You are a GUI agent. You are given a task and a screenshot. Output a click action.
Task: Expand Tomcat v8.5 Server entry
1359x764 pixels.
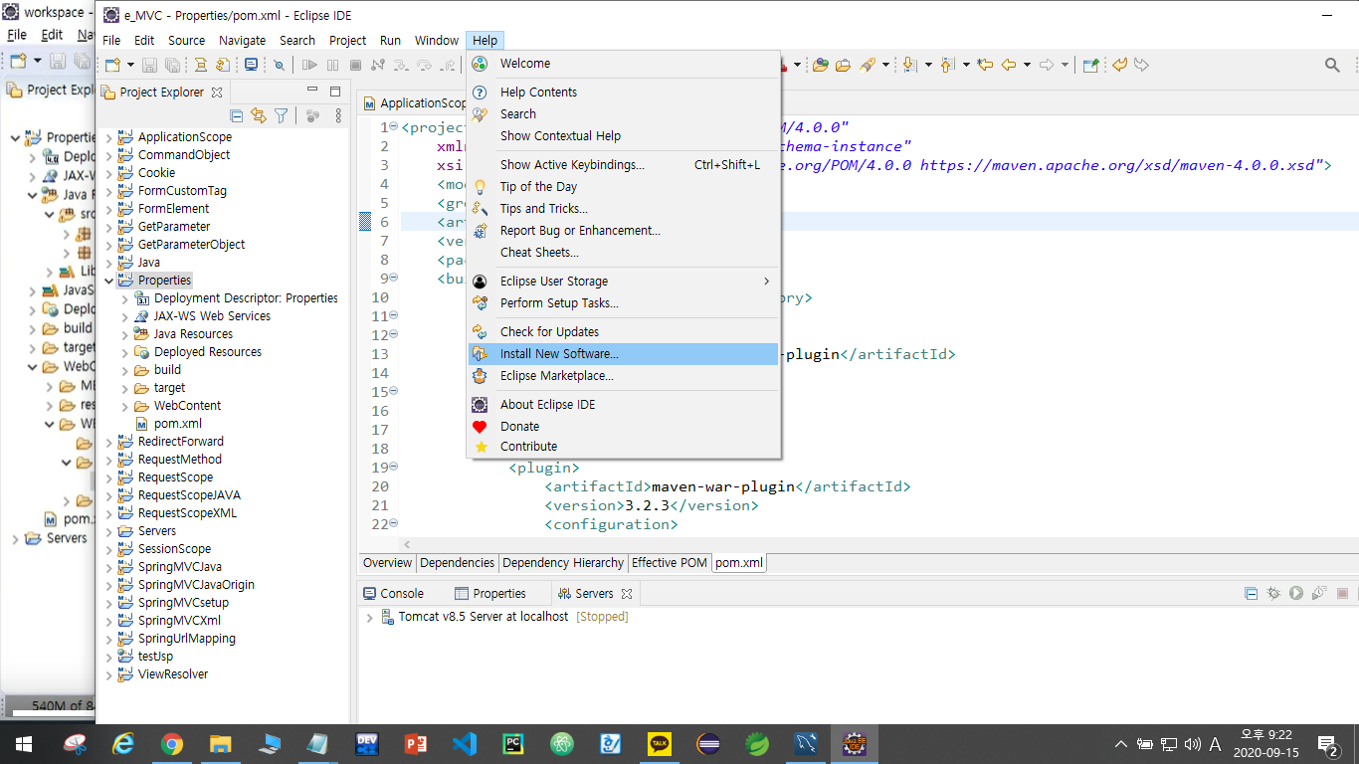pyautogui.click(x=369, y=617)
